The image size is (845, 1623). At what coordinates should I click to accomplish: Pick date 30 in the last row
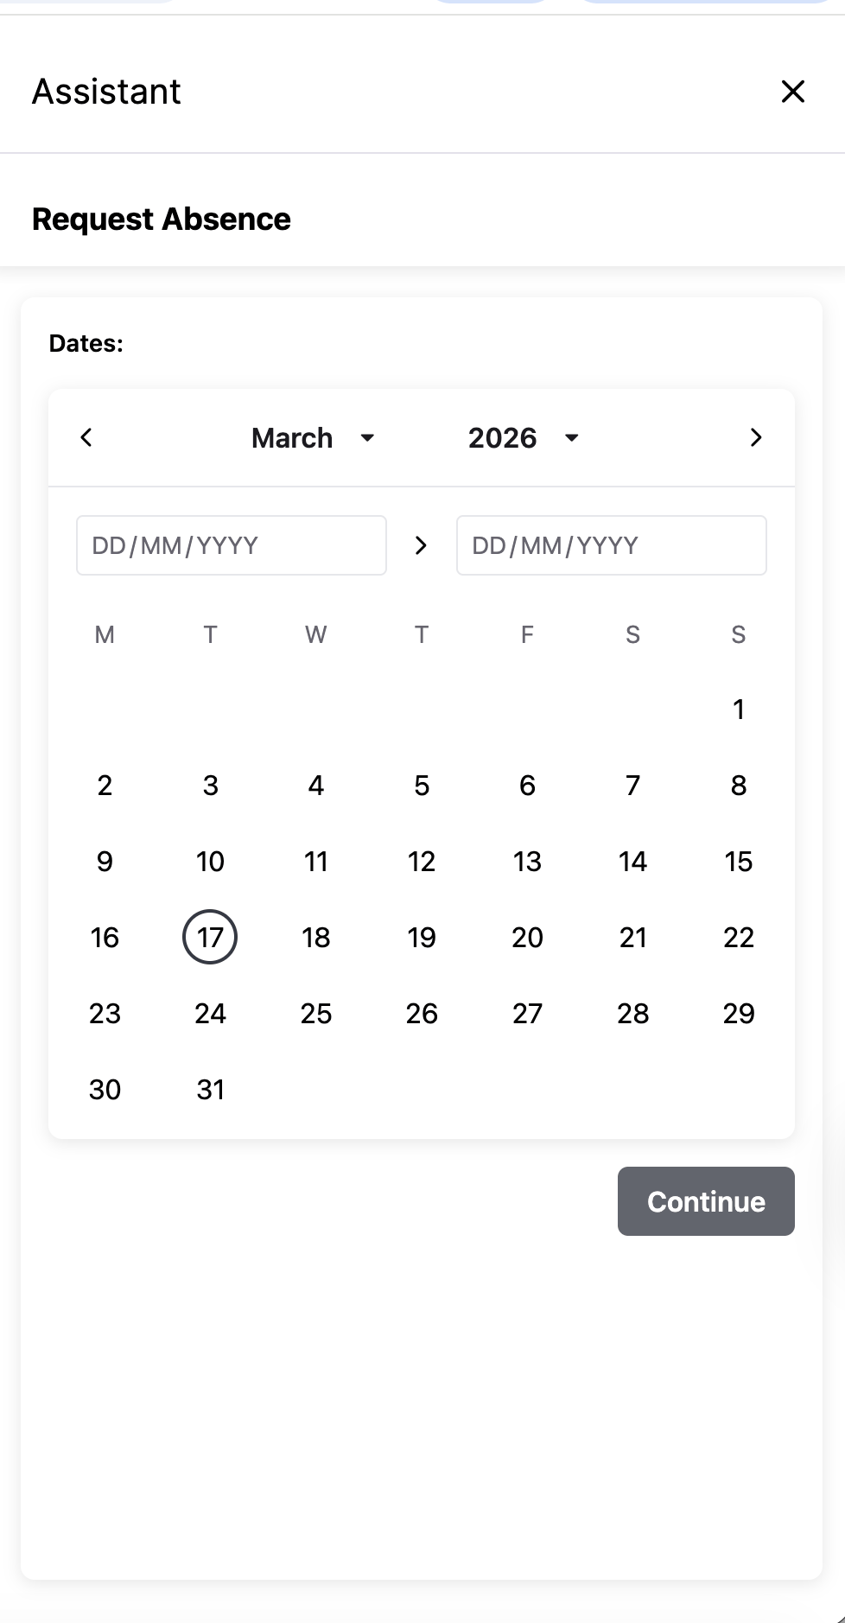[105, 1089]
